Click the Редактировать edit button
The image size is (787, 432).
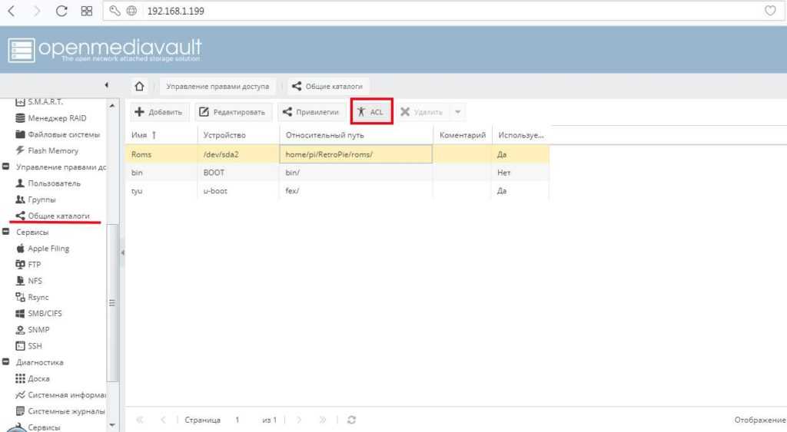232,112
